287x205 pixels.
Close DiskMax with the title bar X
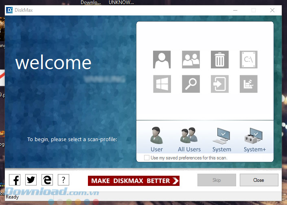click(x=272, y=10)
